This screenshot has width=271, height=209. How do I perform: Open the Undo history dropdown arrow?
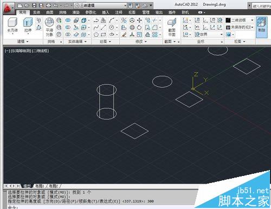click(61, 5)
